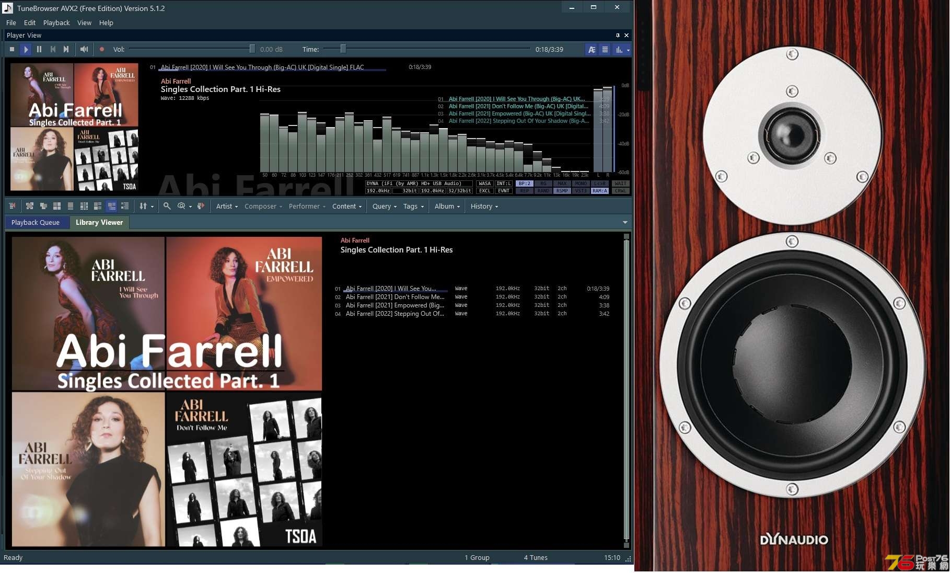
Task: Select the cover with track list view icon
Action: (98, 206)
